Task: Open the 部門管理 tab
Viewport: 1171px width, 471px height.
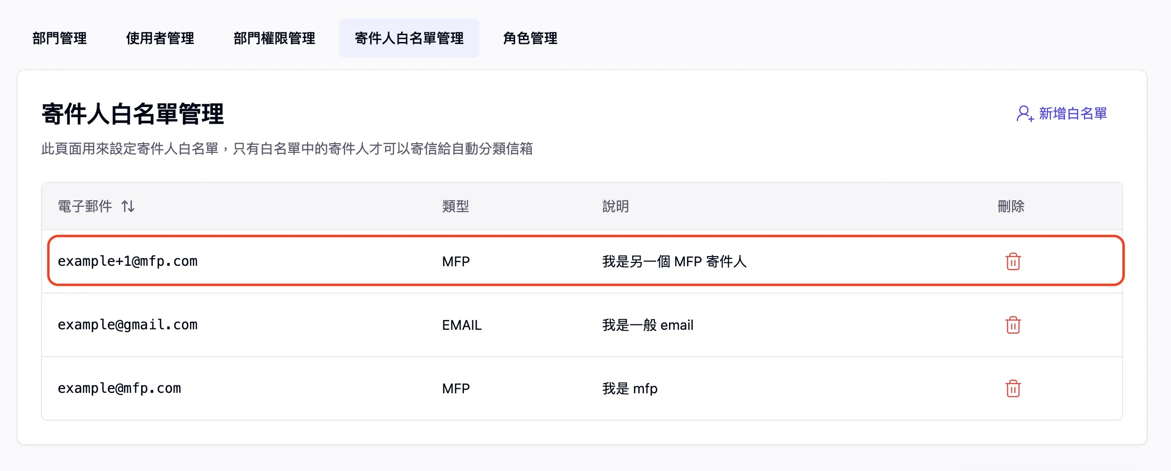Action: (60, 38)
